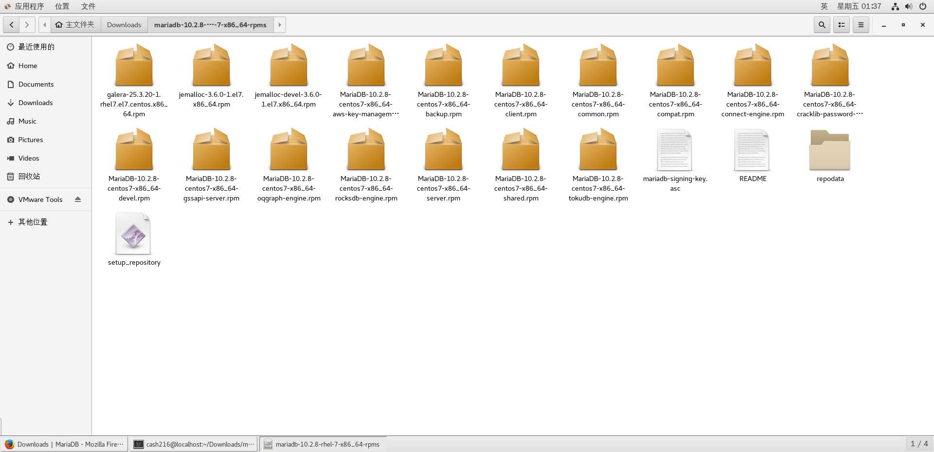Open 最近使用的 in sidebar
The height and width of the screenshot is (452, 934).
click(46, 47)
